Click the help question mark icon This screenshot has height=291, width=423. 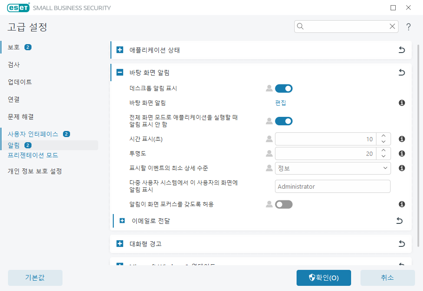(408, 27)
